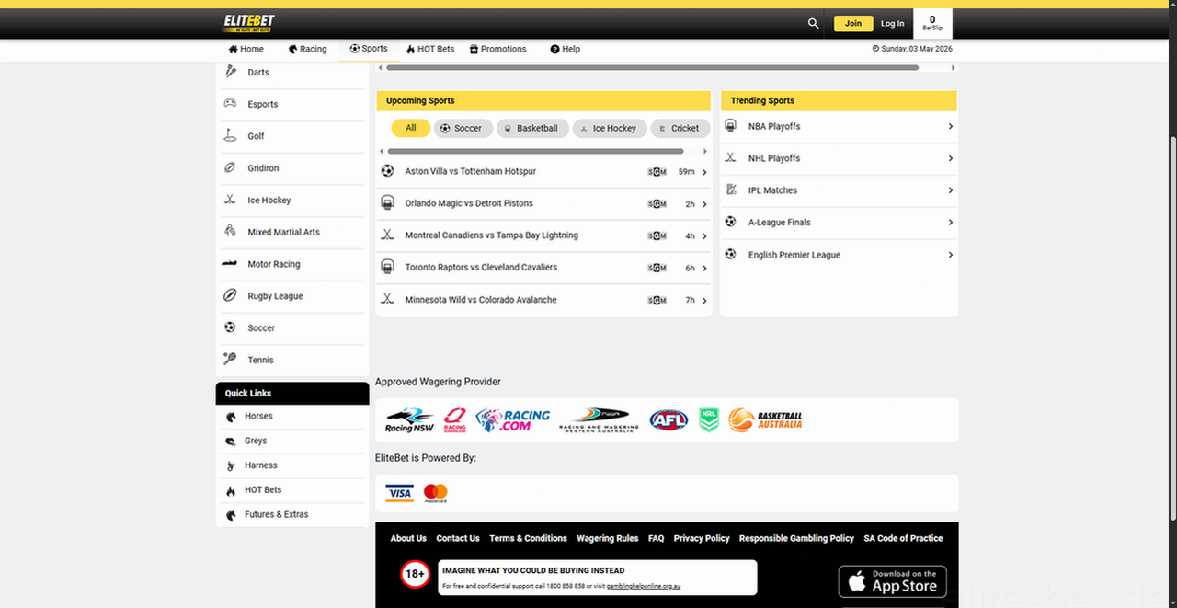
Task: Open the Help menu item
Action: (565, 49)
